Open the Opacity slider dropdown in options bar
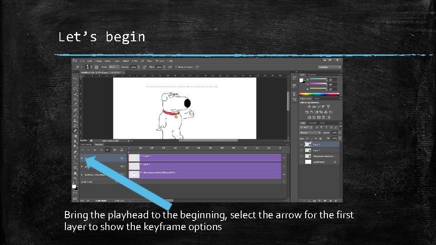436x245 pixels. [x=139, y=67]
